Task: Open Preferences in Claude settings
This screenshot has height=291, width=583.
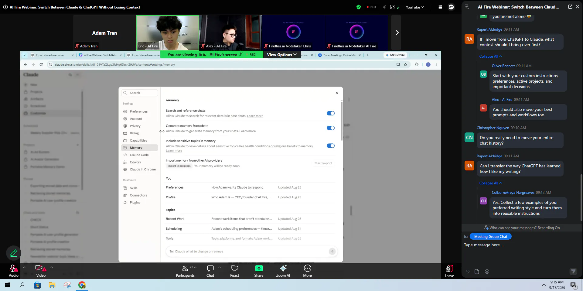Action: pos(139,111)
